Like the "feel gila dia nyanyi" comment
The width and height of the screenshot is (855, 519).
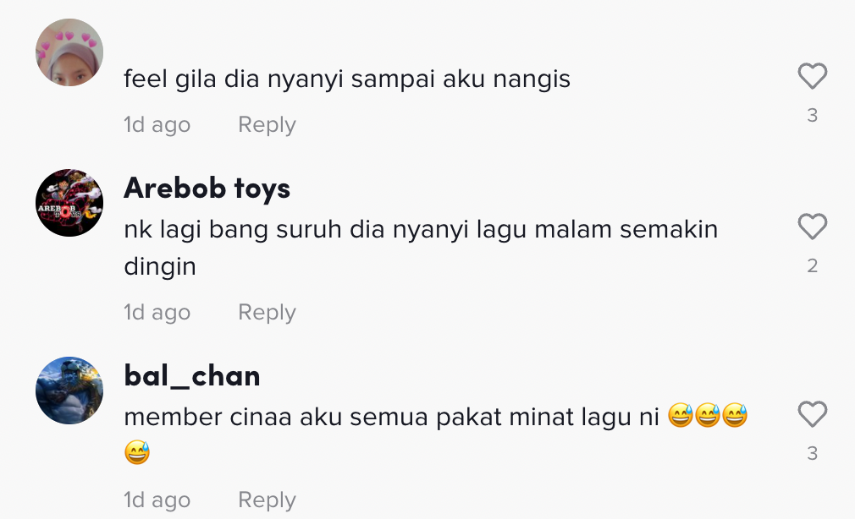tap(812, 78)
